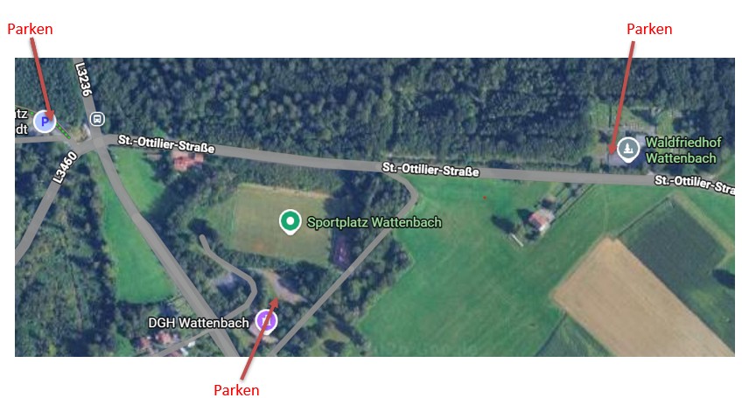Click the bottom Parken annotation text
This screenshot has width=742, height=398.
point(236,390)
